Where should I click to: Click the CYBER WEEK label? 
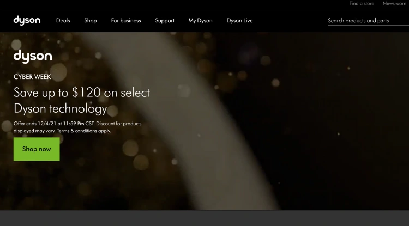32,77
